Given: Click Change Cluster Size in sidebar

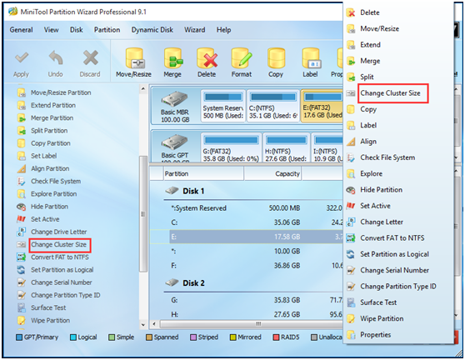Looking at the screenshot, I should click(x=58, y=245).
